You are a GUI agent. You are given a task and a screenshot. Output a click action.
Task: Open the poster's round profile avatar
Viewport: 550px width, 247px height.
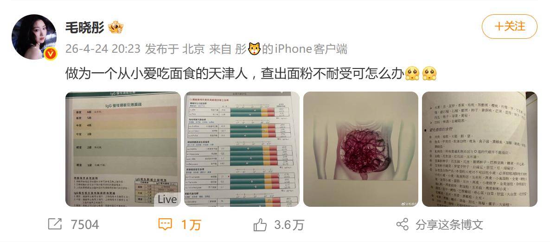[x=34, y=37]
